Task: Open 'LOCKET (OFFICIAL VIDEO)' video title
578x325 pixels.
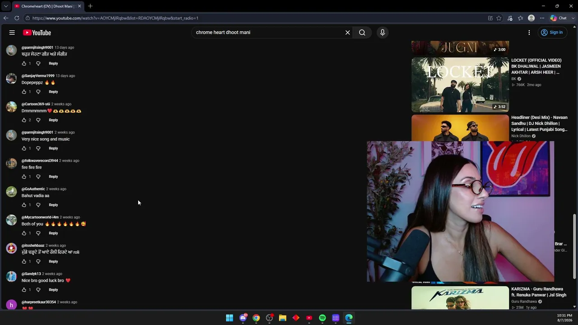Action: coord(536,66)
